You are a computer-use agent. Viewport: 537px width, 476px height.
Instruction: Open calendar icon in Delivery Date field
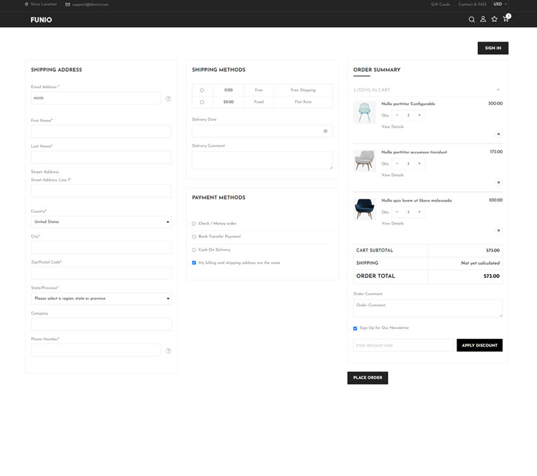click(326, 131)
